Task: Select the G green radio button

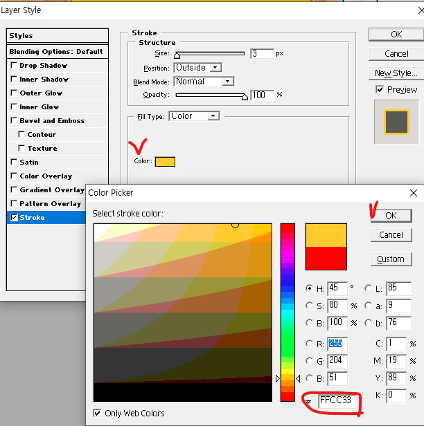Action: coord(309,361)
